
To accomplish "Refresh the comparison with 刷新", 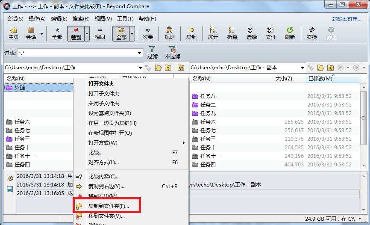I will point(290,33).
